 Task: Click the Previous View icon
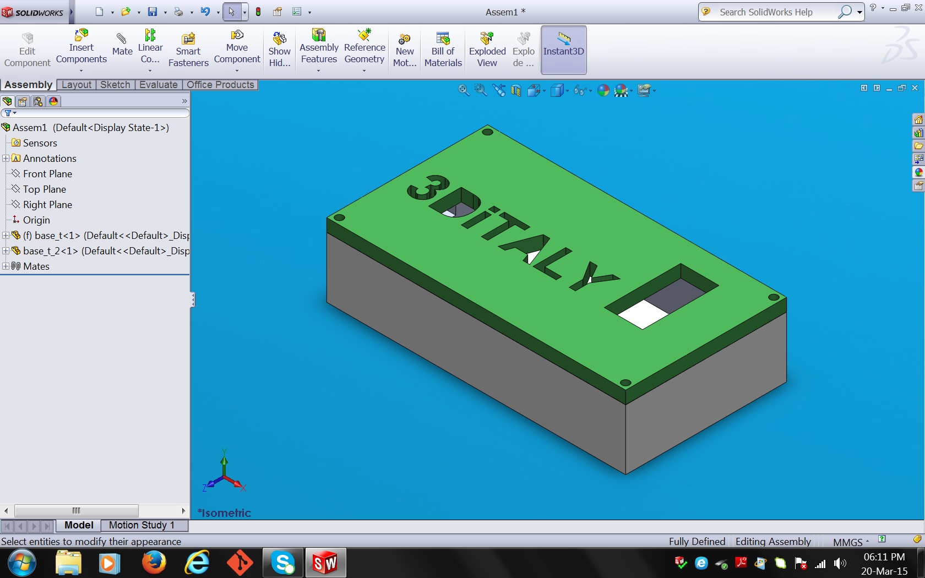click(x=499, y=90)
